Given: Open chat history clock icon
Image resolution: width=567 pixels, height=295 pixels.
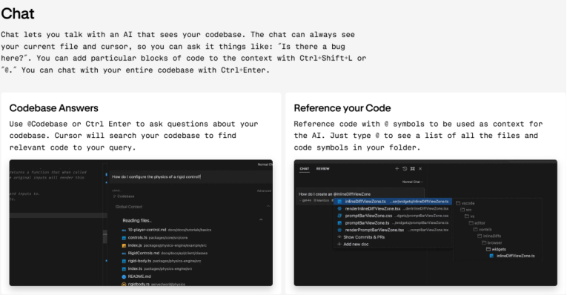Looking at the screenshot, I should tap(405, 168).
